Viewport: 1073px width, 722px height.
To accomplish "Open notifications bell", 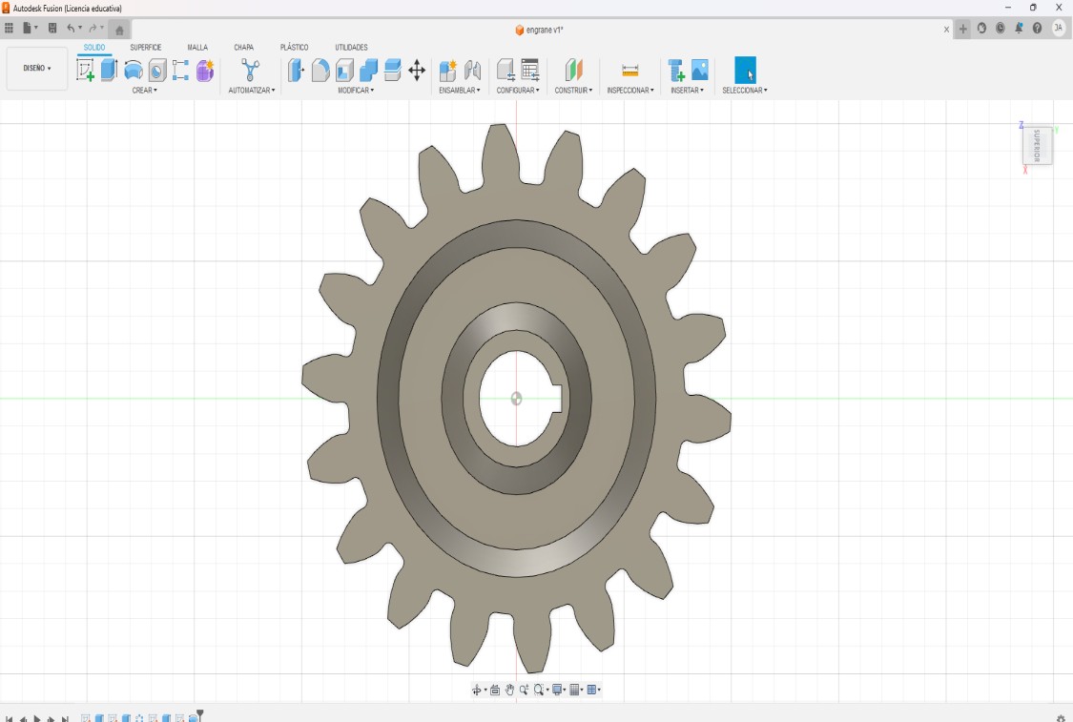I will click(x=1019, y=29).
